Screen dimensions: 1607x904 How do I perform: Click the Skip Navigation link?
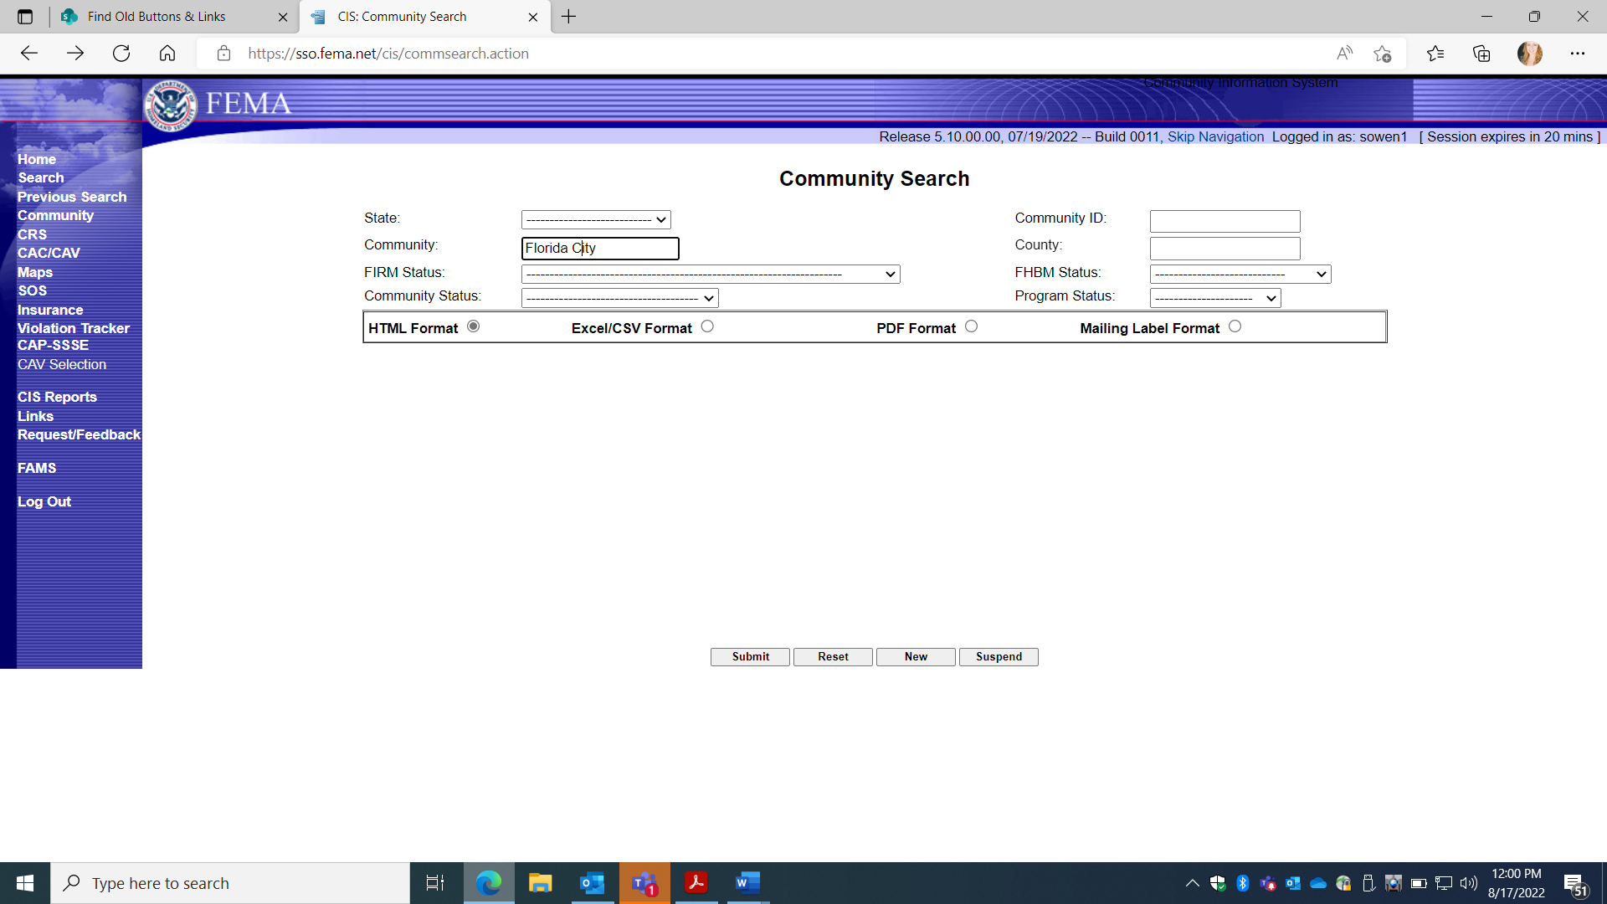click(x=1215, y=136)
